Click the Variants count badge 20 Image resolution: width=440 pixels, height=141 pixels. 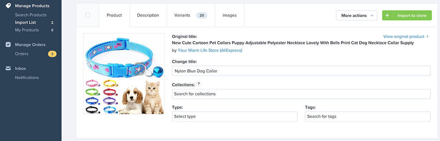(x=202, y=15)
